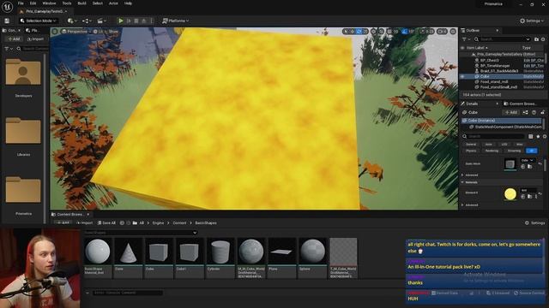The width and height of the screenshot is (549, 308).
Task: Select the Physics property filter
Action: point(471,151)
